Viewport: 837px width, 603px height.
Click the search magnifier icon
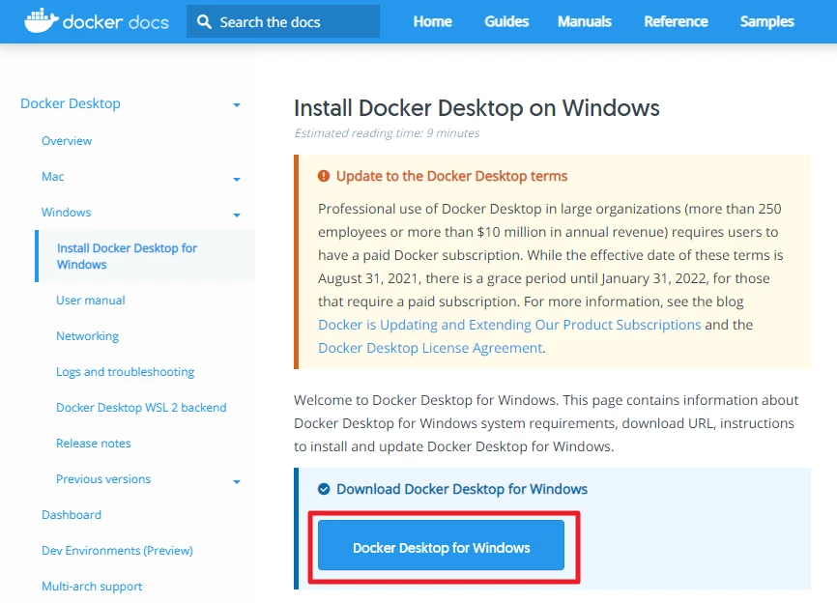click(204, 21)
